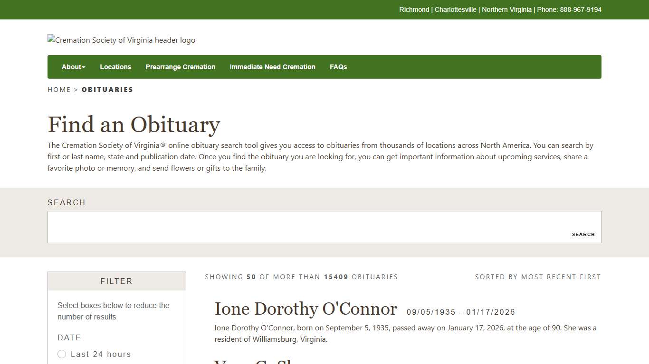Open the About dropdown menu
649x364 pixels.
pos(71,67)
